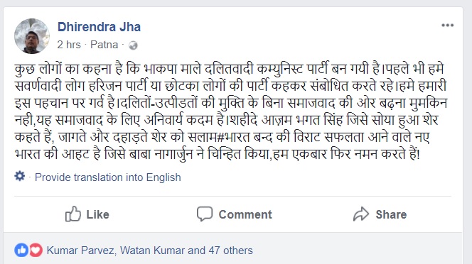
Task: Click the speech bubble Comment icon
Action: (205, 214)
